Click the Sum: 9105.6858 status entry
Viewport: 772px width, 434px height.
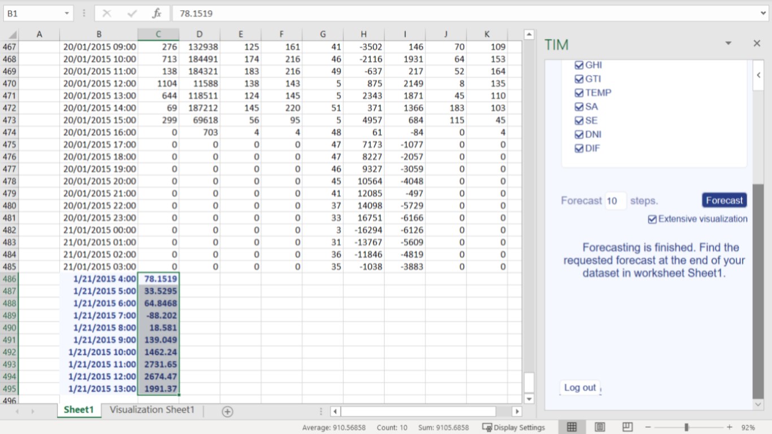point(443,428)
